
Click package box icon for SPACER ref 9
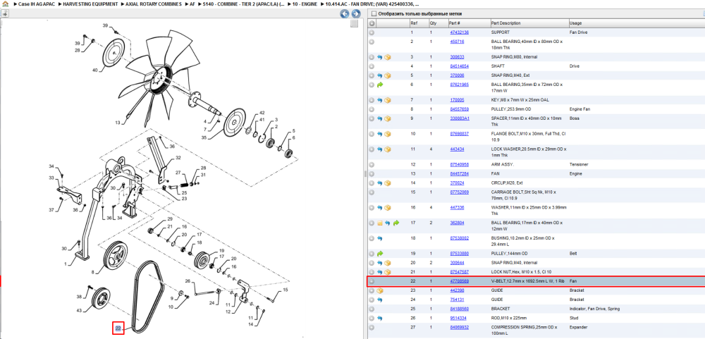click(x=388, y=118)
